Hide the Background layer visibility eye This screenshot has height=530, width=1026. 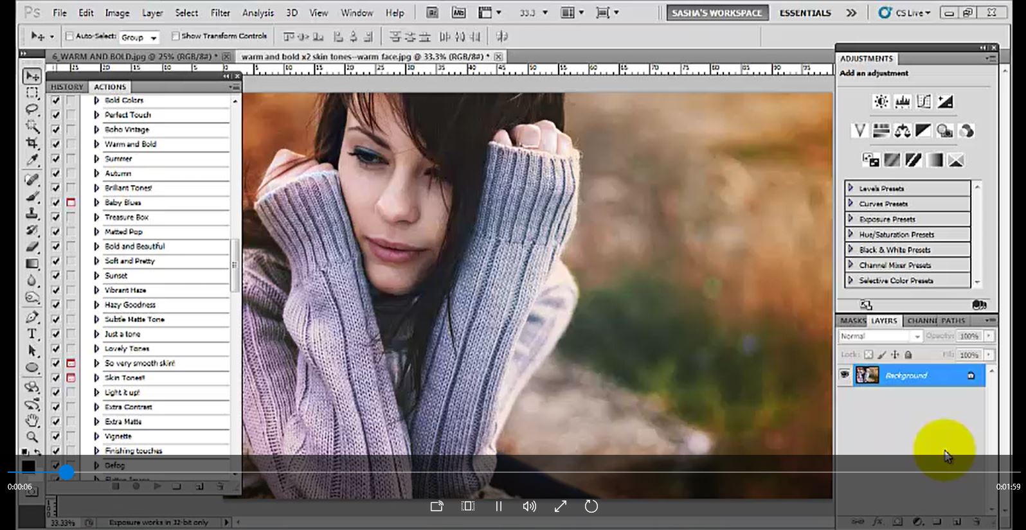845,375
